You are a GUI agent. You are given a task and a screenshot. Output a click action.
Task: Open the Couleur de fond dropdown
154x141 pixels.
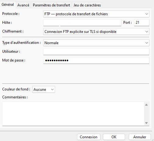(44, 90)
